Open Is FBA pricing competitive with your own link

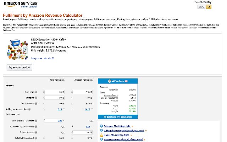124,131
